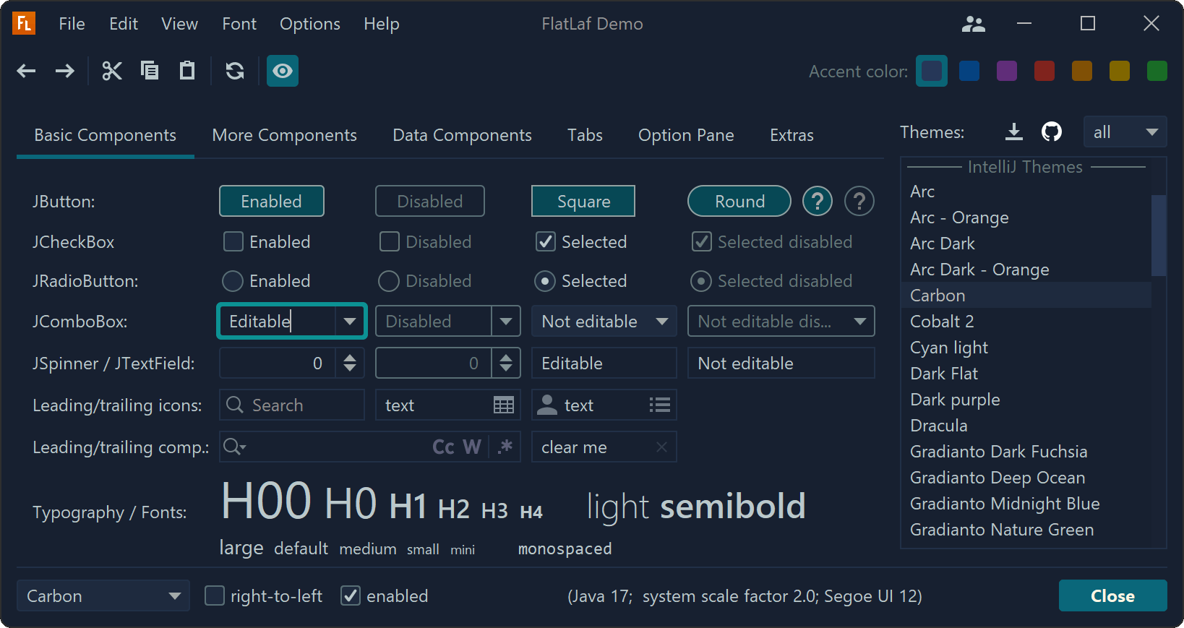The width and height of the screenshot is (1184, 628).
Task: Check the Enabled JCheckBox
Action: click(233, 241)
